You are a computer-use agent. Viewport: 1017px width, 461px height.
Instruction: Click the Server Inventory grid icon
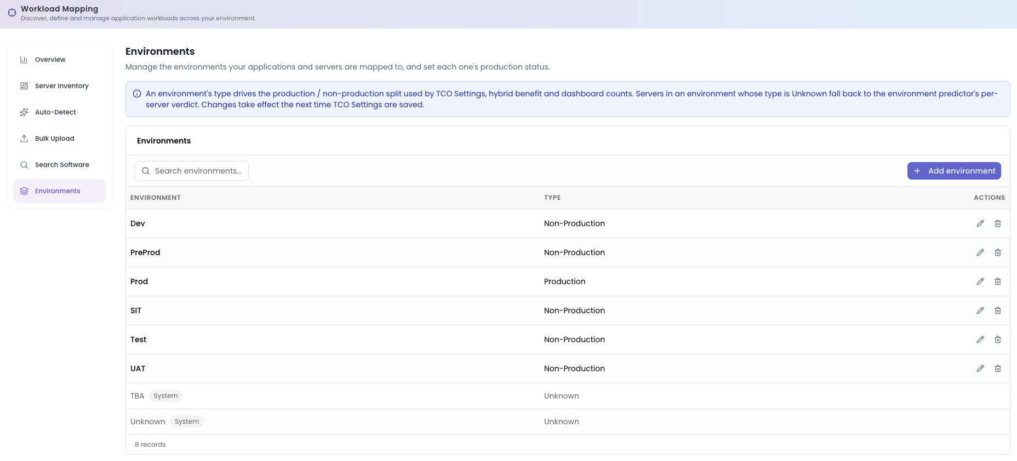[24, 86]
